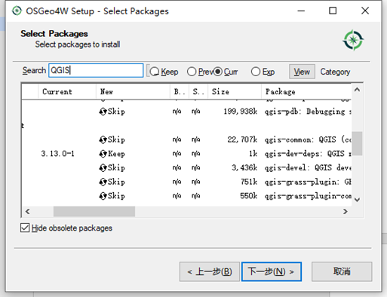Minimize the OSGeo4W Setup window

(x=301, y=11)
